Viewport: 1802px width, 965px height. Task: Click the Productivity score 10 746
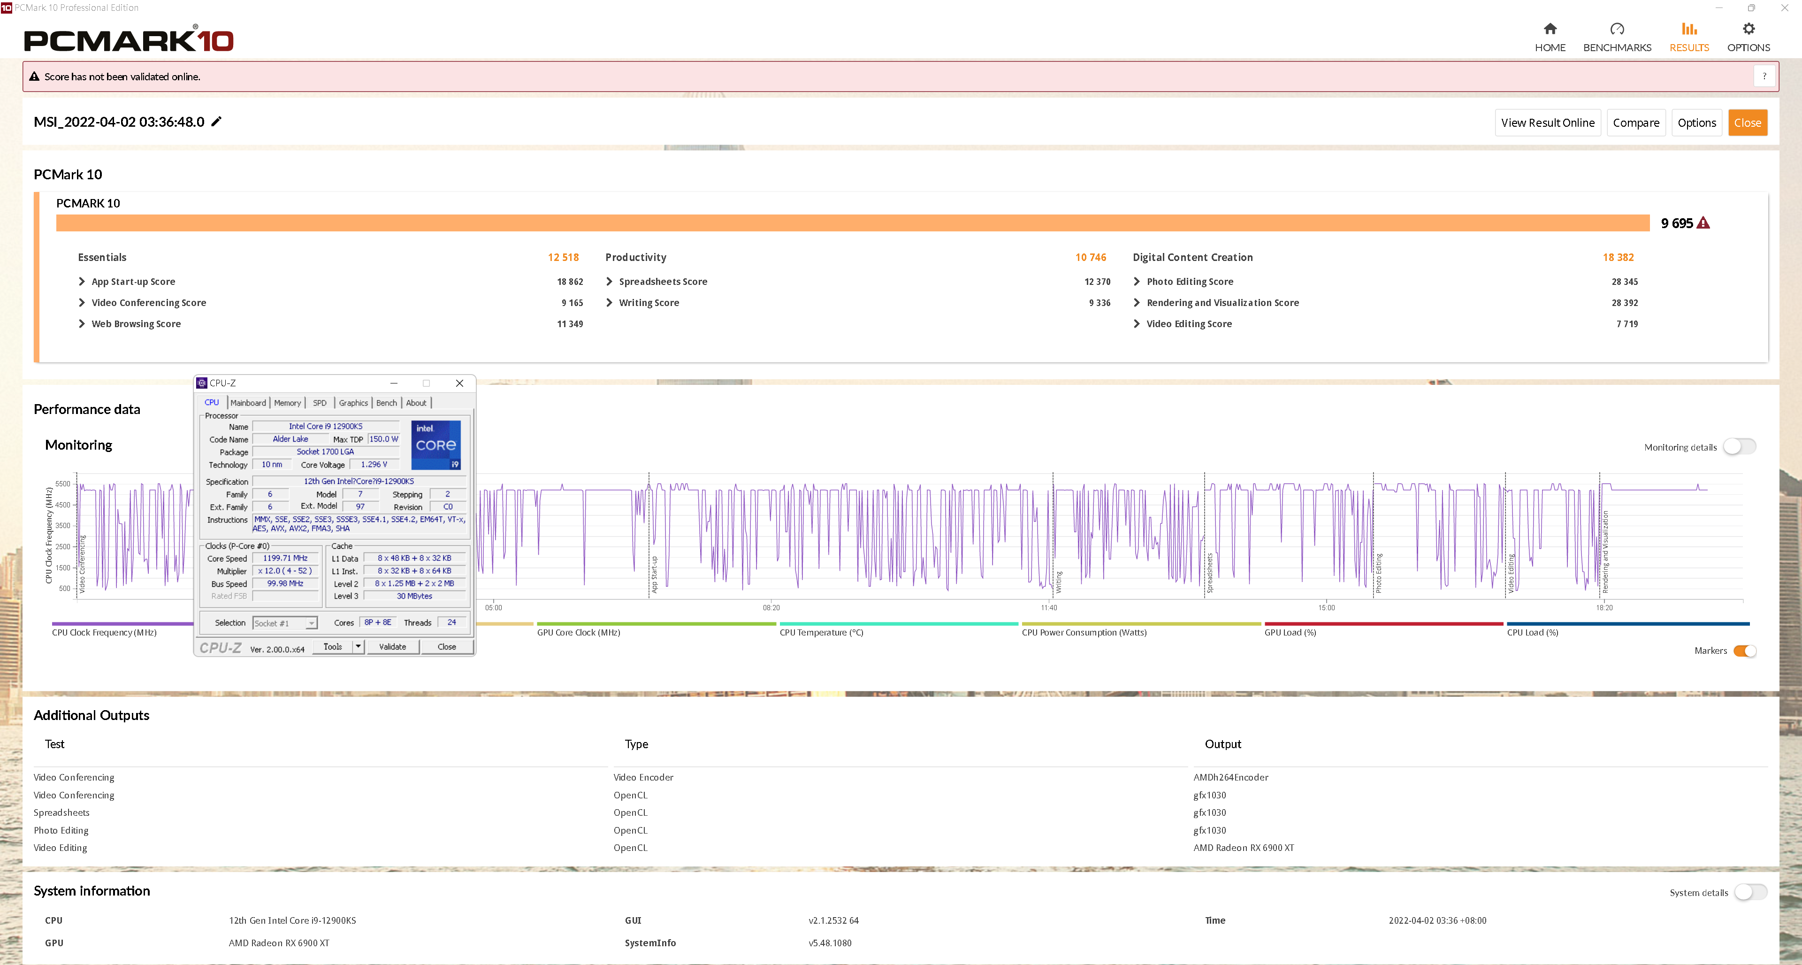[x=1091, y=257]
